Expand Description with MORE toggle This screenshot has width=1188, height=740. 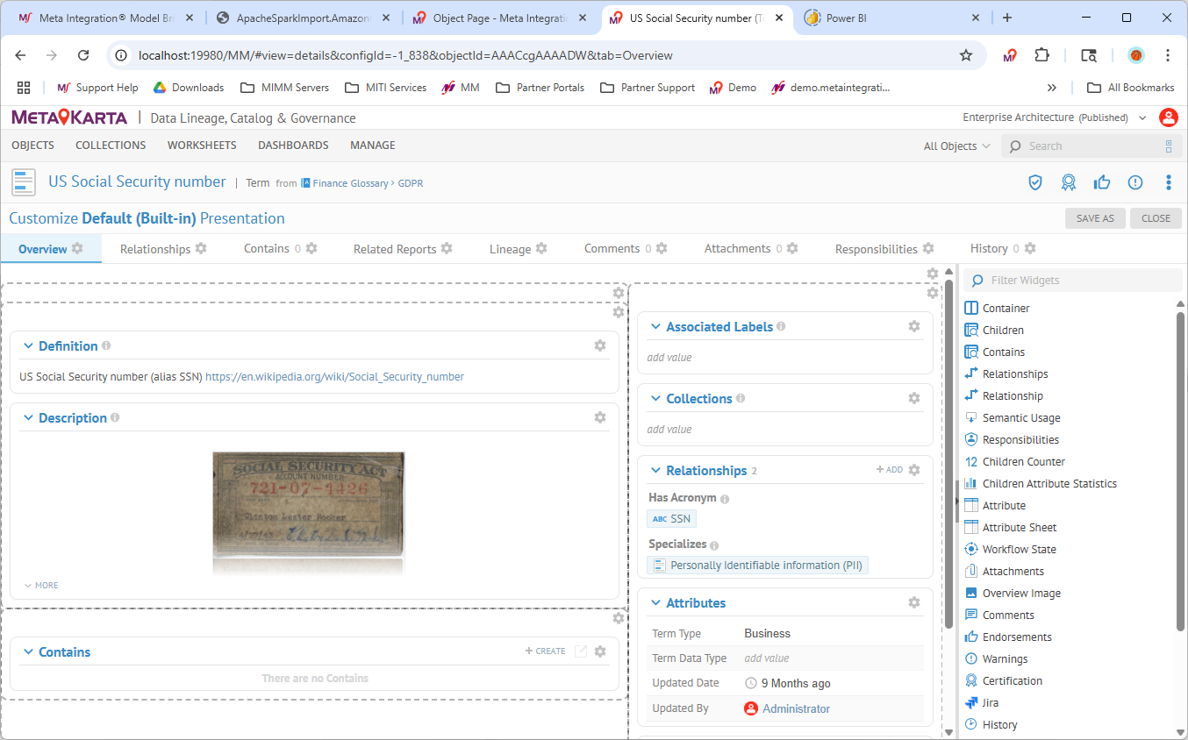(x=41, y=585)
